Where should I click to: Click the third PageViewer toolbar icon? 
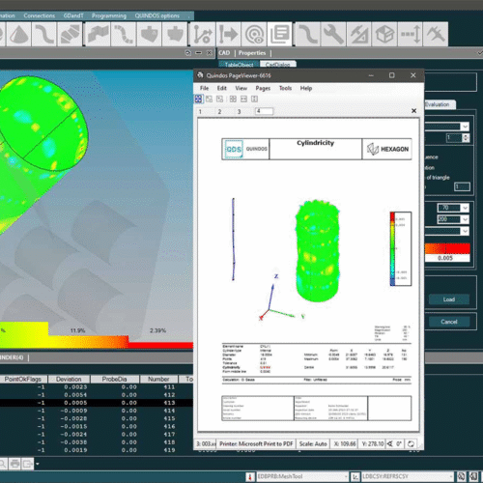(219, 99)
